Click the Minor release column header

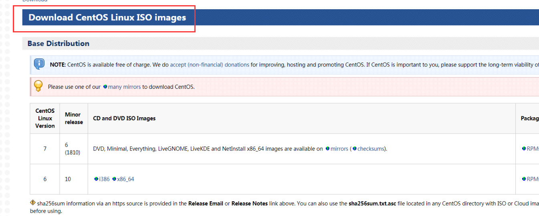(x=74, y=118)
